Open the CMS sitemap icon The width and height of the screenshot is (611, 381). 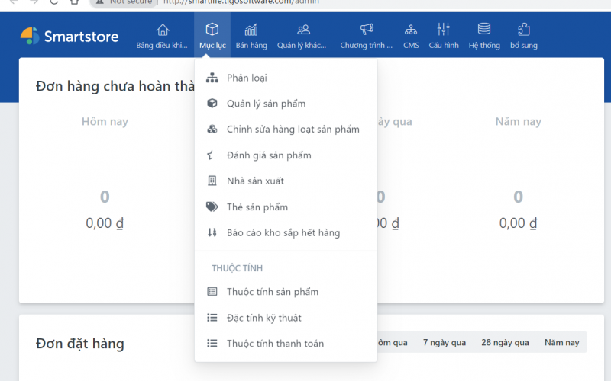(x=411, y=30)
